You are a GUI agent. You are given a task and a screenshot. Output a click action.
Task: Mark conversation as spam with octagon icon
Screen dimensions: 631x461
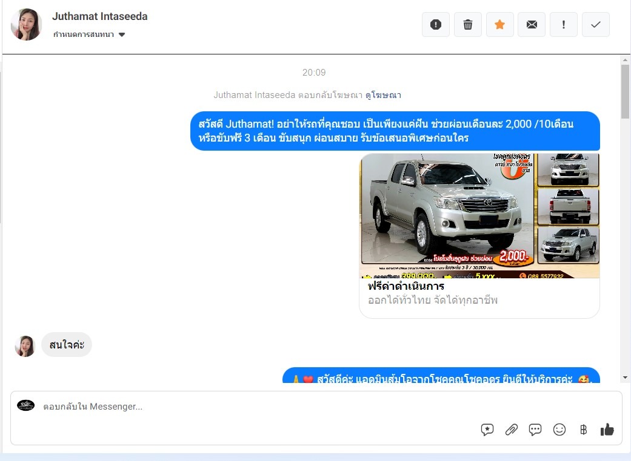pyautogui.click(x=436, y=25)
